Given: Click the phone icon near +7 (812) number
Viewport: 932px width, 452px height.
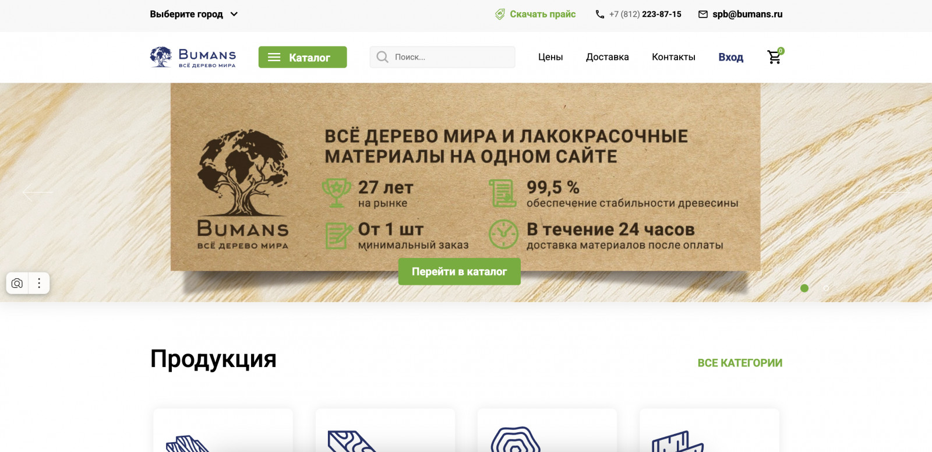Looking at the screenshot, I should pyautogui.click(x=600, y=14).
